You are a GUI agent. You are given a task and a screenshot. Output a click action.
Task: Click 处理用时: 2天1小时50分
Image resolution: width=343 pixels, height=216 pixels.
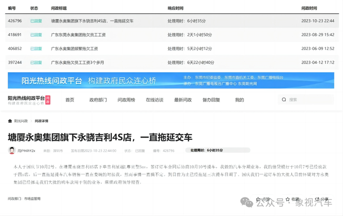[190, 35]
